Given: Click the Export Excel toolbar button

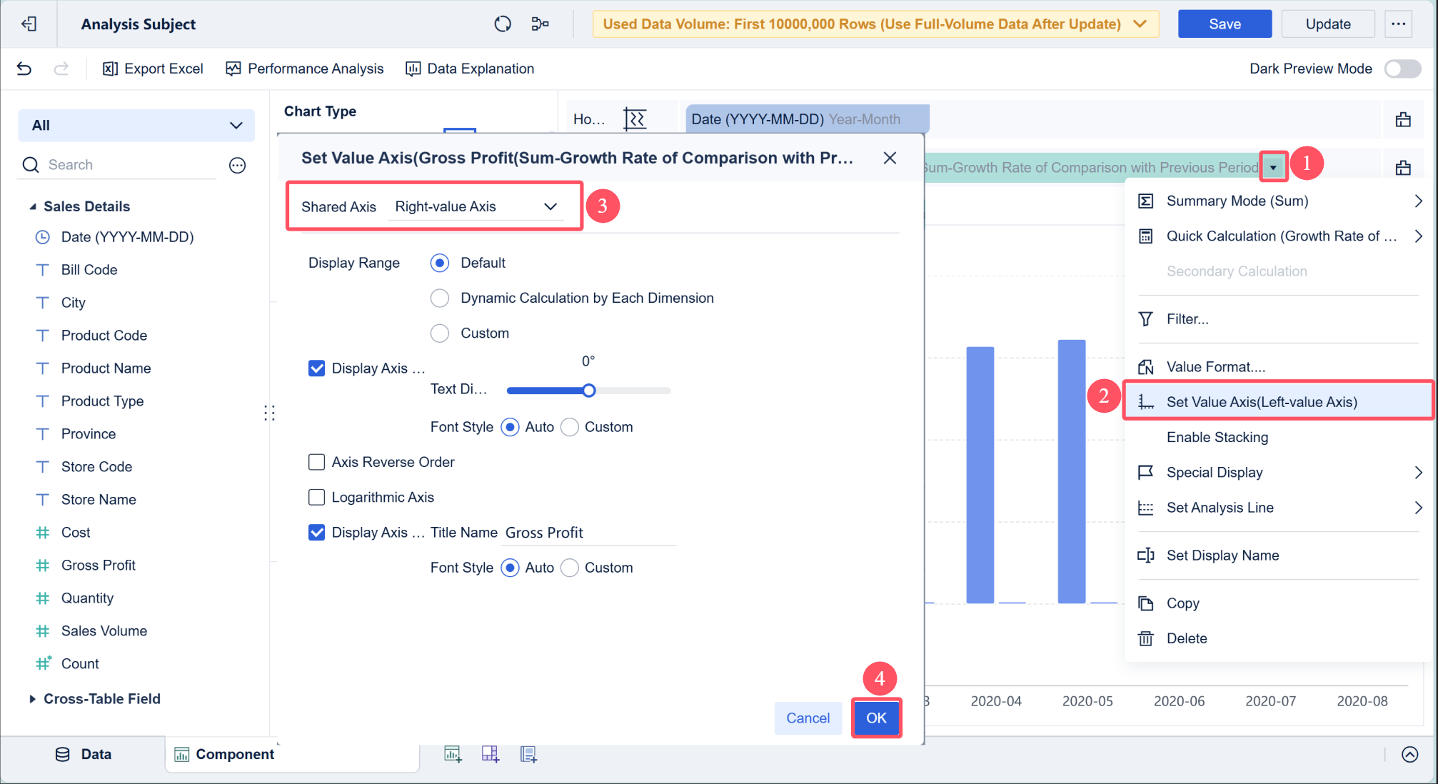Looking at the screenshot, I should pyautogui.click(x=153, y=69).
